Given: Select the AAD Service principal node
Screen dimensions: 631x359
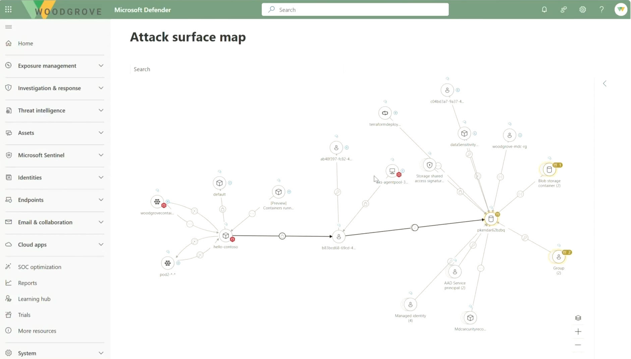Looking at the screenshot, I should point(455,272).
